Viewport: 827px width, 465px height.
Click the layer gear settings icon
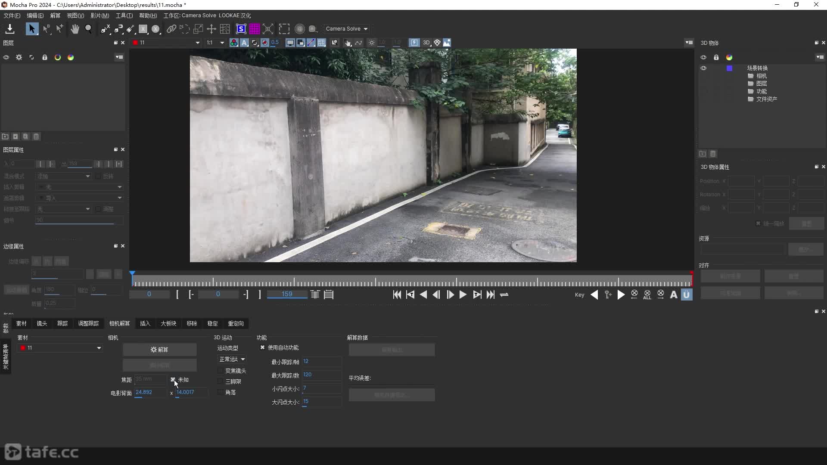point(19,57)
